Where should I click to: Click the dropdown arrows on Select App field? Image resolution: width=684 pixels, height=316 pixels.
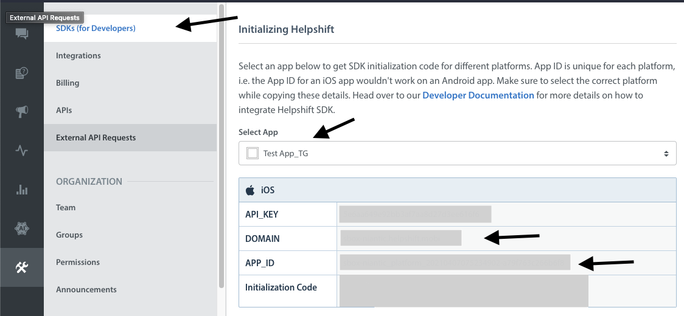click(x=666, y=154)
